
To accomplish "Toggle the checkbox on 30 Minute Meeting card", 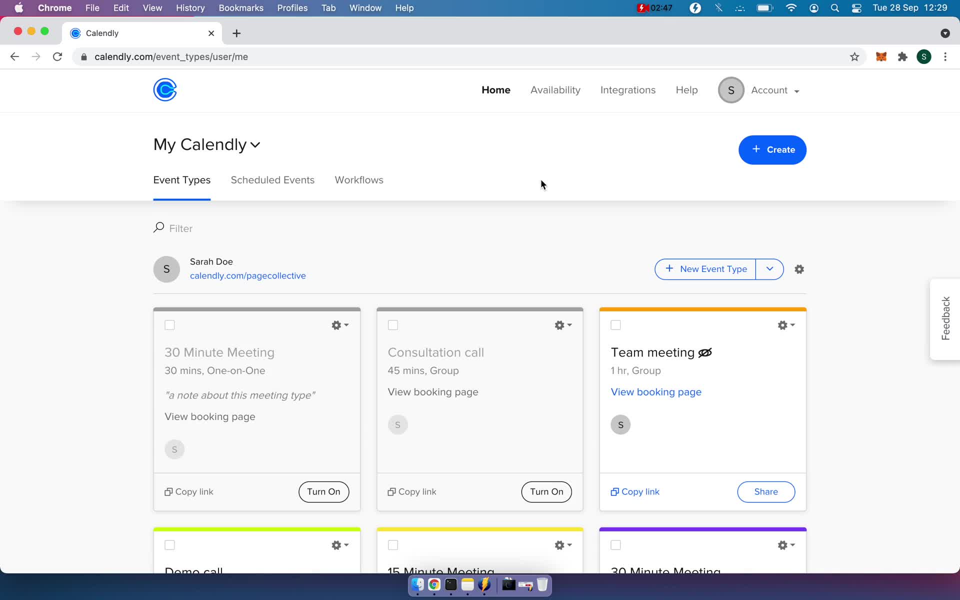I will 169,324.
